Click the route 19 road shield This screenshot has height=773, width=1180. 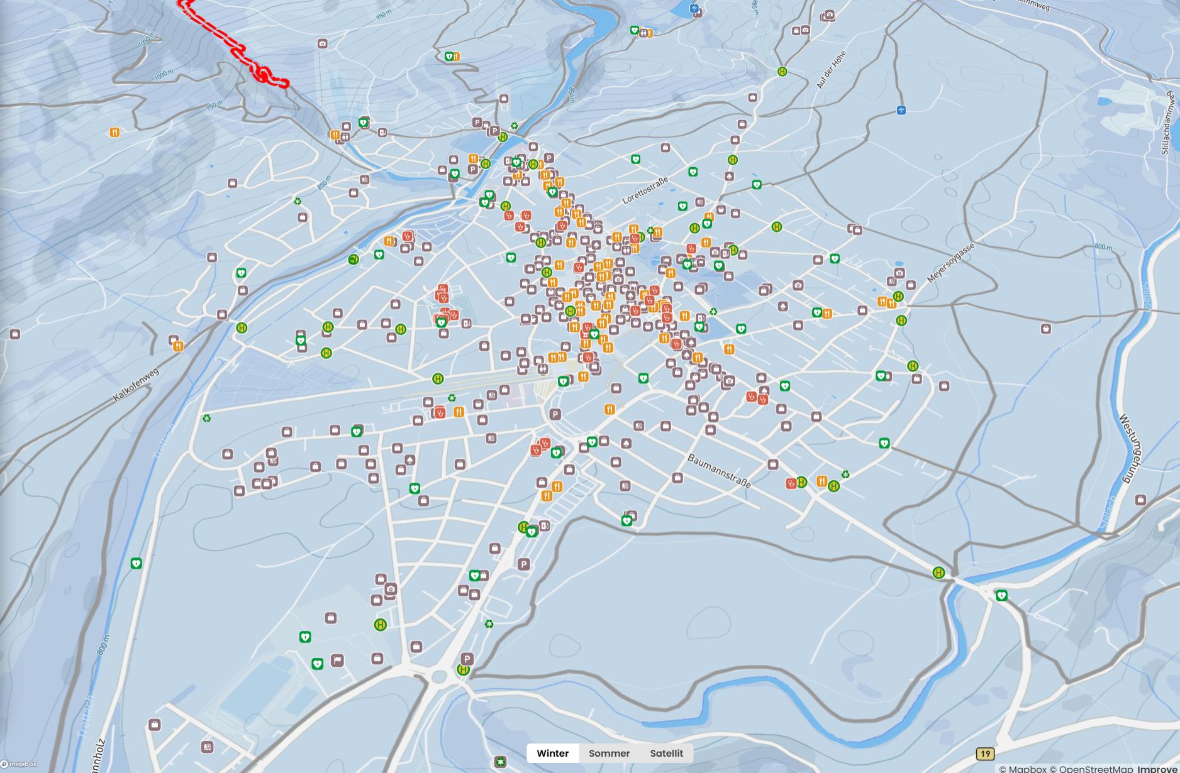(x=985, y=754)
